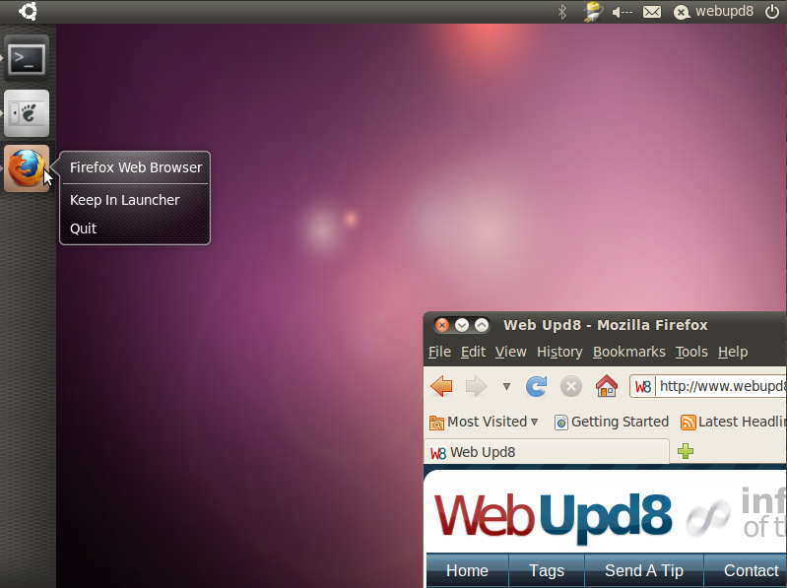Screen dimensions: 787x588
Task: Select Firefox Web Browser in popup
Action: [x=136, y=167]
